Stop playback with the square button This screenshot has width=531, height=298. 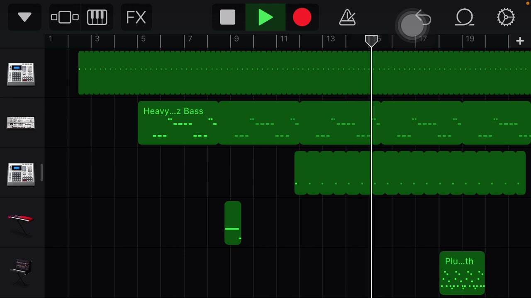[x=228, y=17]
